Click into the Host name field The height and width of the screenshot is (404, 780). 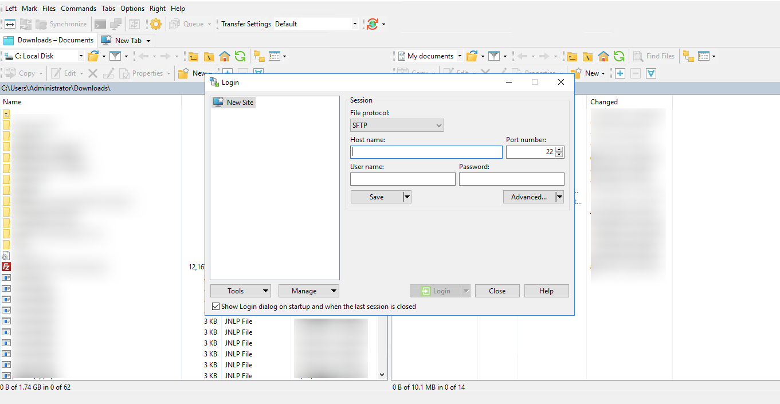[426, 152]
